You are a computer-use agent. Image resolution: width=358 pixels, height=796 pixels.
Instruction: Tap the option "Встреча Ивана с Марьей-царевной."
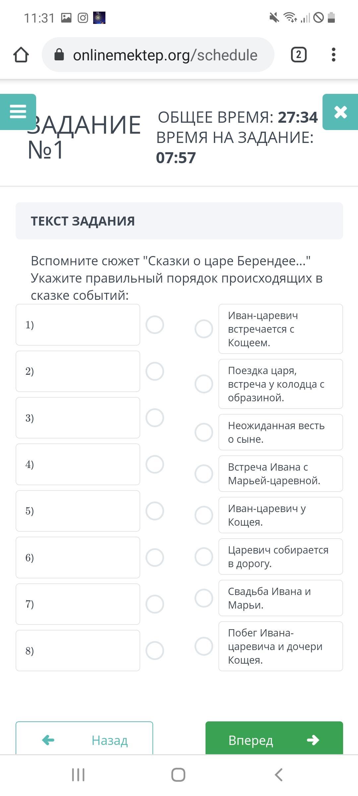point(280,474)
